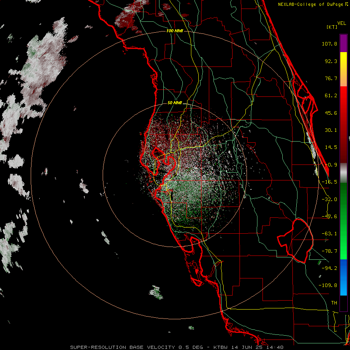
Task: Click the blue segment of the velocity color bar
Action: tap(343, 277)
